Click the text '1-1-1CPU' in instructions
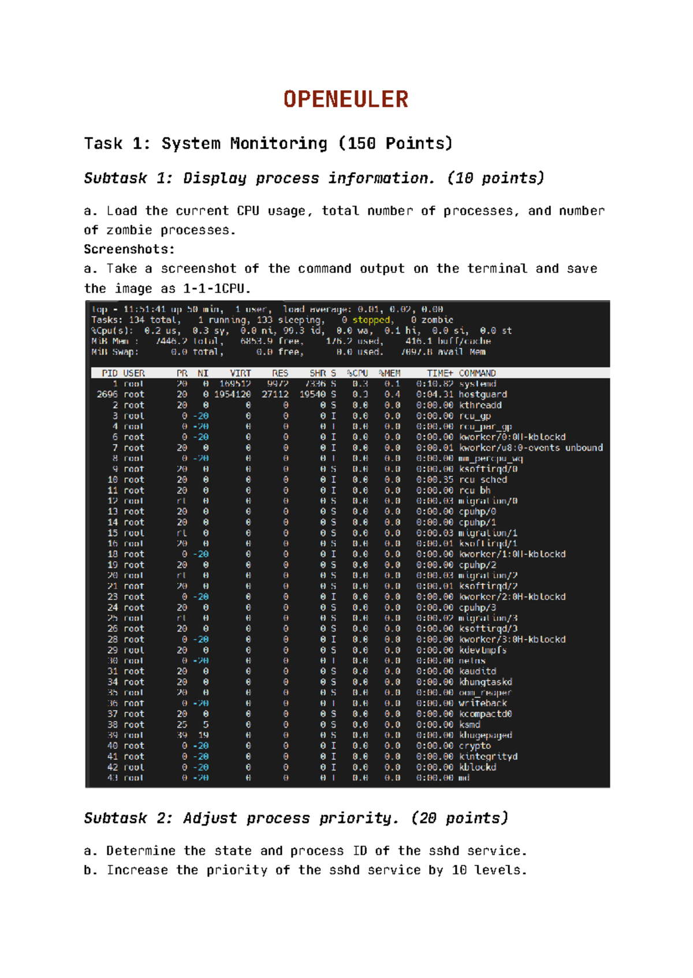The height and width of the screenshot is (978, 693). pos(214,289)
